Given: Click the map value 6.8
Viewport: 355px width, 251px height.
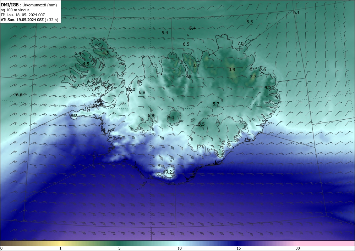Looking at the screenshot, I should pyautogui.click(x=151, y=115).
